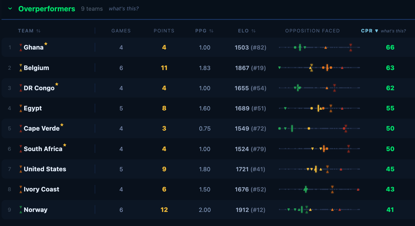
Task: Collapse the Overperformers section chevron
Action: [x=10, y=9]
